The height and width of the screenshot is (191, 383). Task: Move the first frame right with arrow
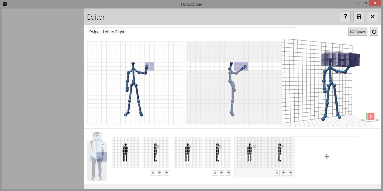click(x=166, y=173)
